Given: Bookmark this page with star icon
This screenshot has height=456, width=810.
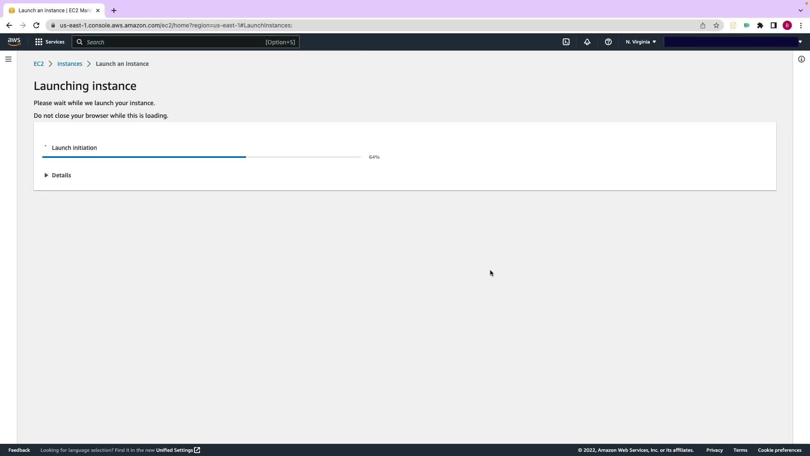Looking at the screenshot, I should click(716, 25).
